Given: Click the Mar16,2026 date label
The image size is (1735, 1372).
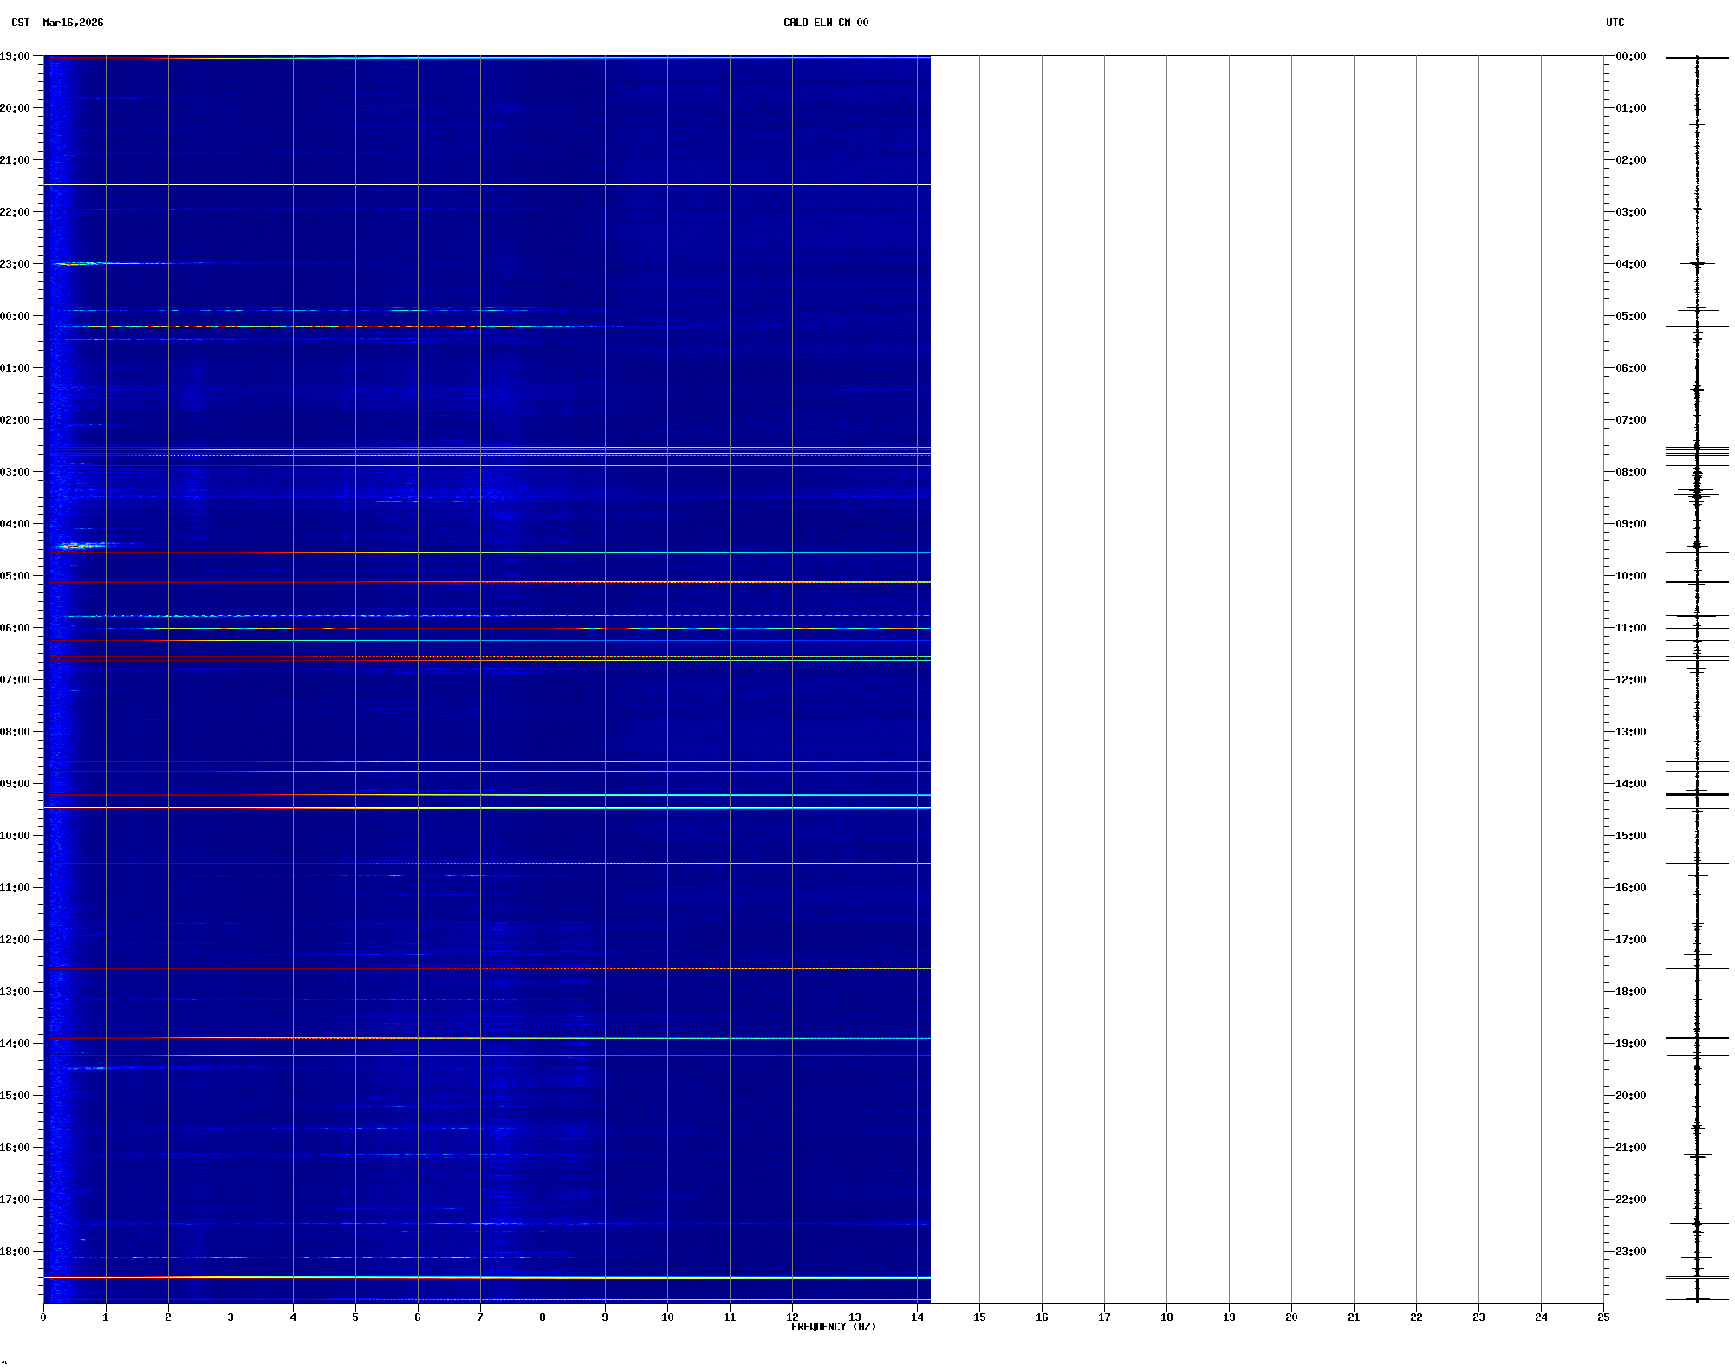Looking at the screenshot, I should pos(73,23).
